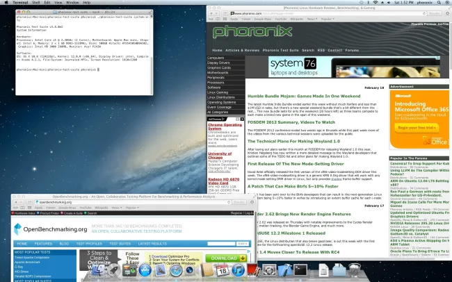Reload the Phoronix page in Safari
This screenshot has width=452, height=282.
point(423,13)
